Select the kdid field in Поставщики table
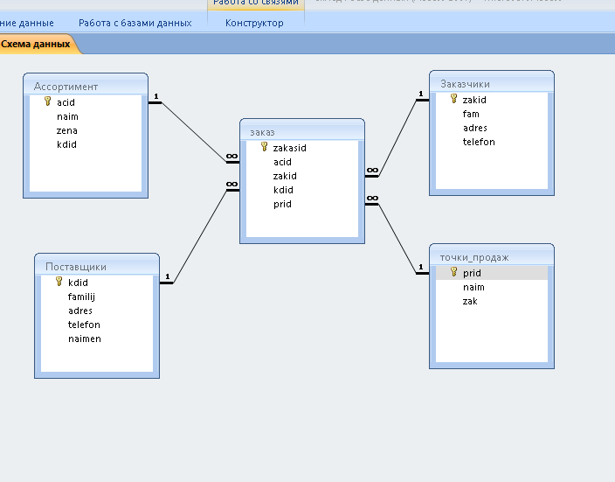This screenshot has width=615, height=482. tap(97, 283)
